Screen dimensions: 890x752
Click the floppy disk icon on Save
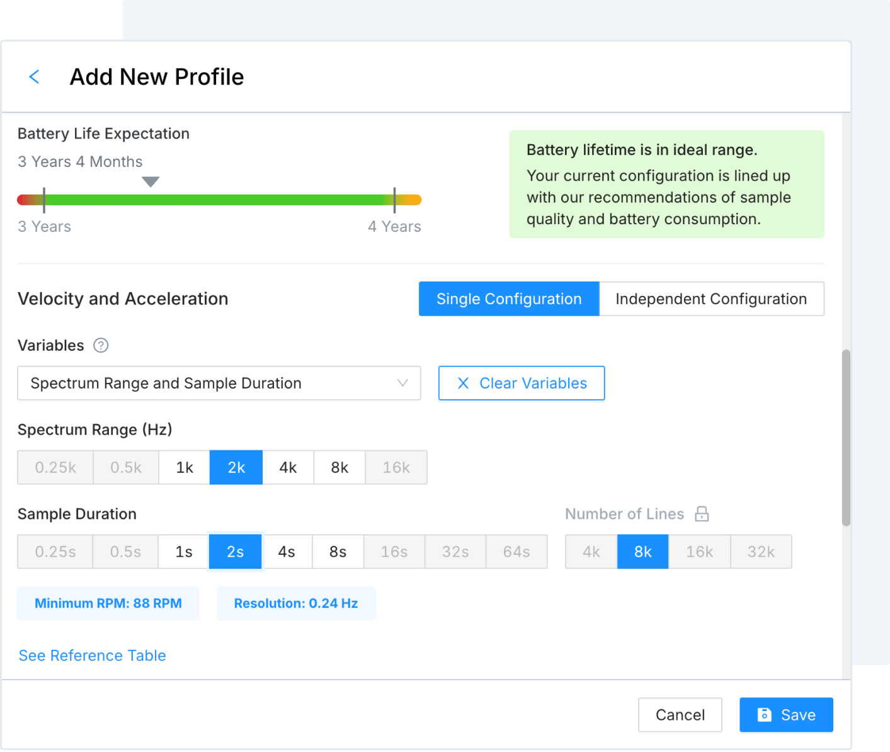tap(764, 715)
